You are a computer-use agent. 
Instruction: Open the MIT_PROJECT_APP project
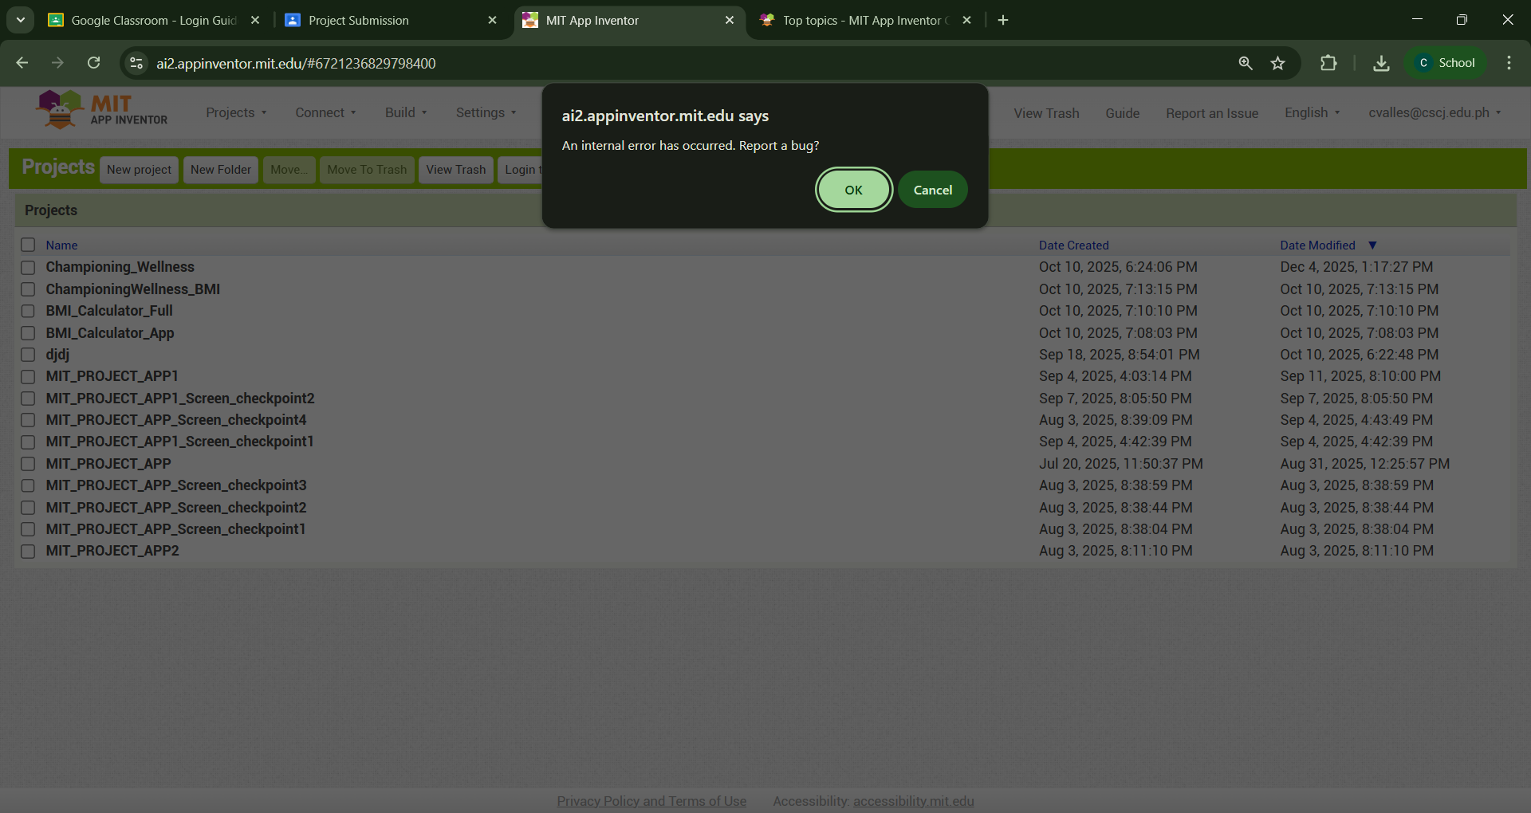tap(108, 464)
